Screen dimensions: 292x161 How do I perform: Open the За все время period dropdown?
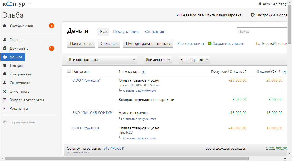[194, 60]
